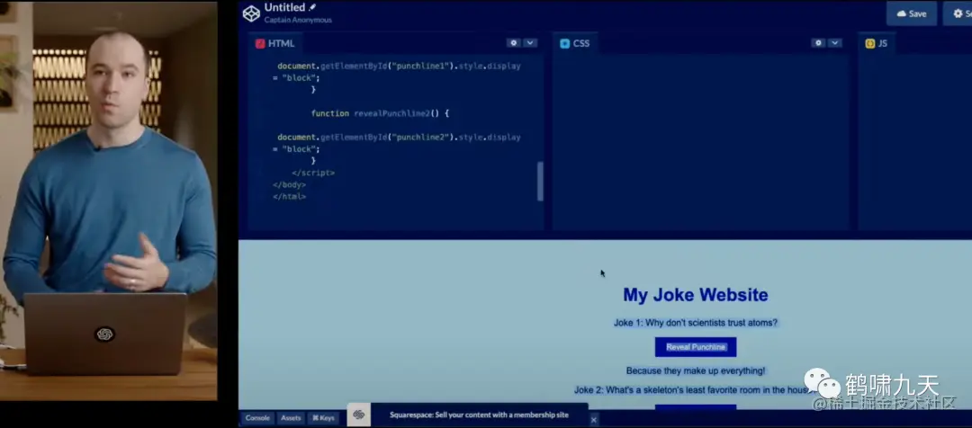Click the CodePen logo icon
Screen dimensions: 972x428
pos(251,13)
